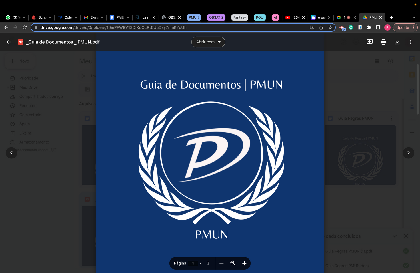This screenshot has width=420, height=273.
Task: Toggle the browser side panel
Action: pos(378,27)
